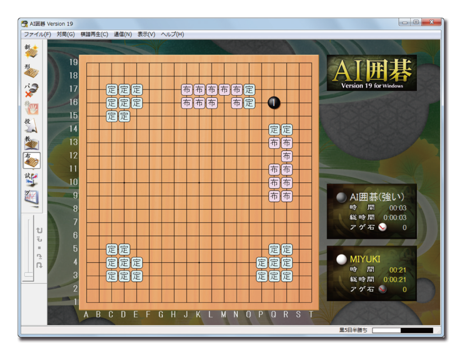Select the 定 joseki tile at D15
The image size is (462, 355).
[124, 116]
